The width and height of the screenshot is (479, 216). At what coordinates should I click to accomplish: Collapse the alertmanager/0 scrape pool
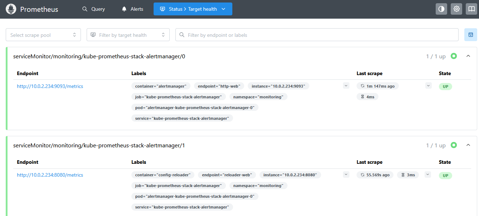click(468, 56)
